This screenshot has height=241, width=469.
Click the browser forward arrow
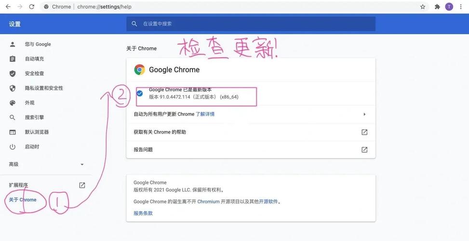[20, 7]
